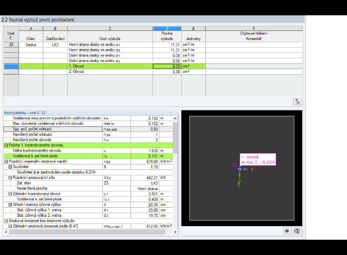Select 'Vyp. pož. počet odstupů' row
Screen dimensions: 347x255
coord(88,129)
